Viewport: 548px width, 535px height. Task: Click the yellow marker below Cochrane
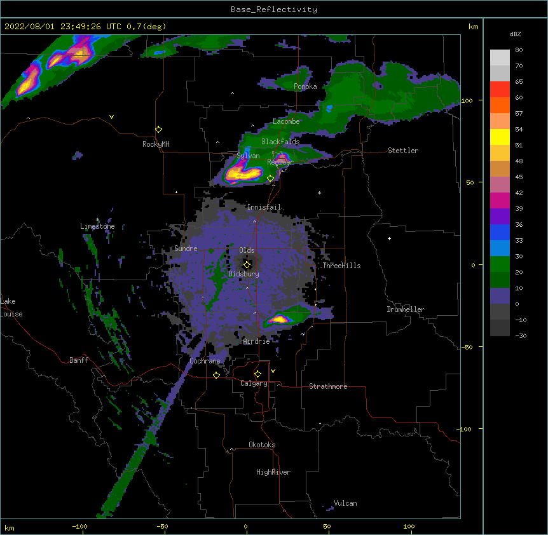tap(216, 375)
